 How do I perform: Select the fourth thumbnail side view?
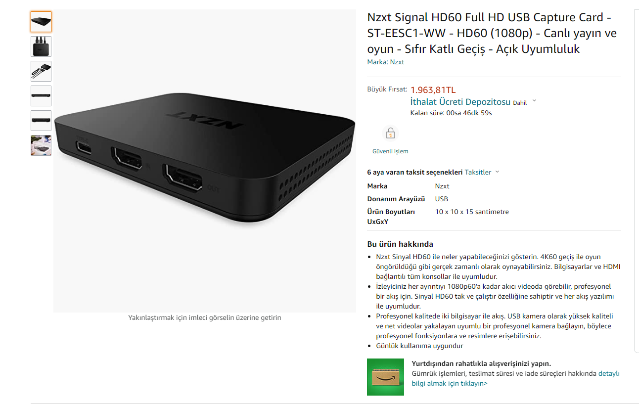[41, 96]
